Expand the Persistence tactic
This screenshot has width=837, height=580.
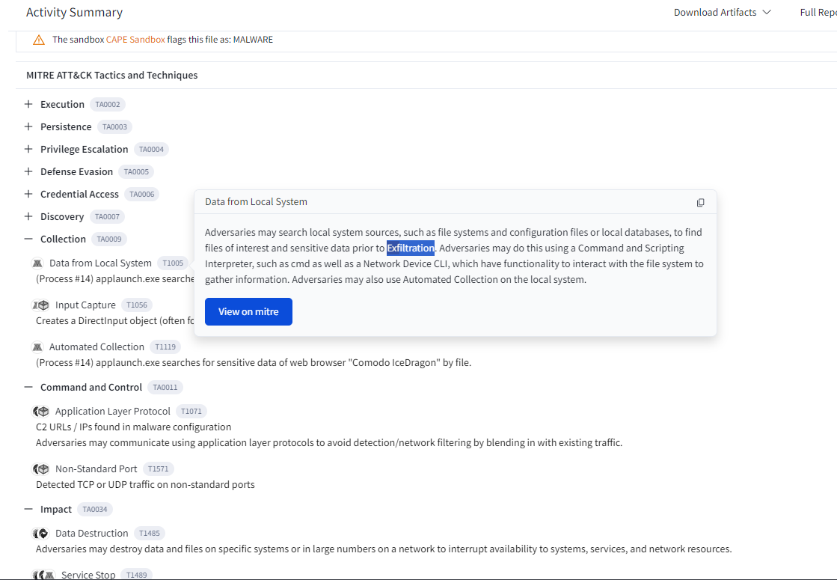(x=28, y=126)
